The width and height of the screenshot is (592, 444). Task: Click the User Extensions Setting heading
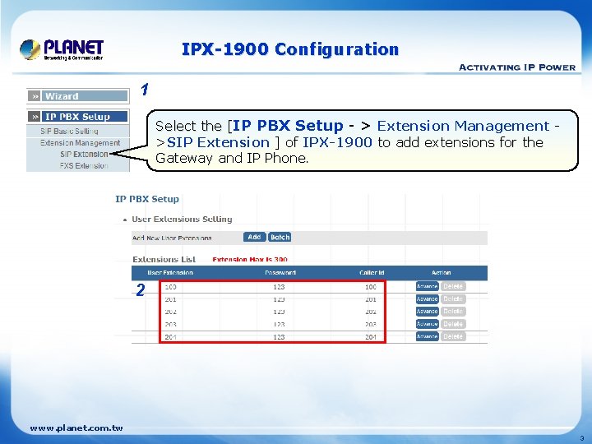(x=182, y=219)
